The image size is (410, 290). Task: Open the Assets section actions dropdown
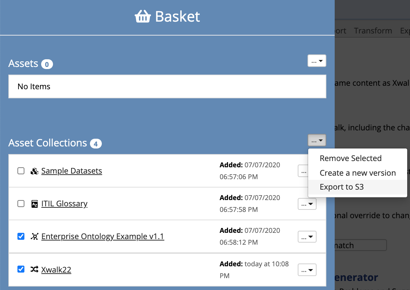[317, 61]
